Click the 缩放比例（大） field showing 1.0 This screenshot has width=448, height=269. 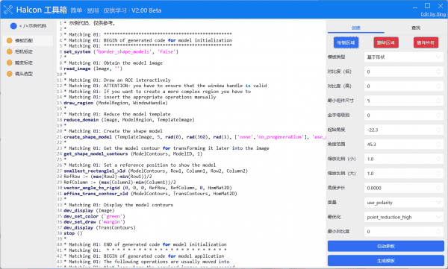(x=404, y=174)
